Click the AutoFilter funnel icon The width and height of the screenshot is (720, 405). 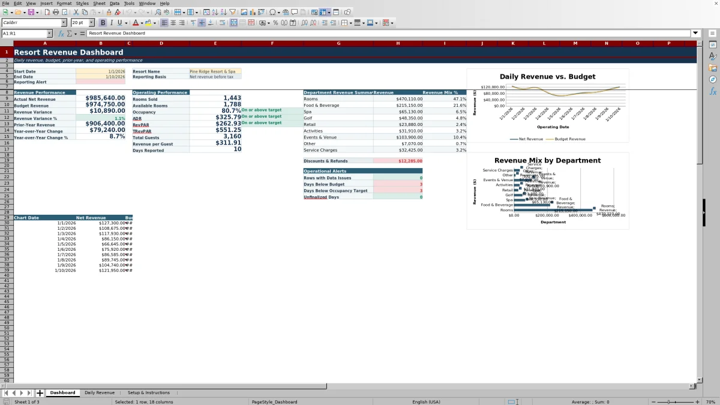(x=232, y=12)
